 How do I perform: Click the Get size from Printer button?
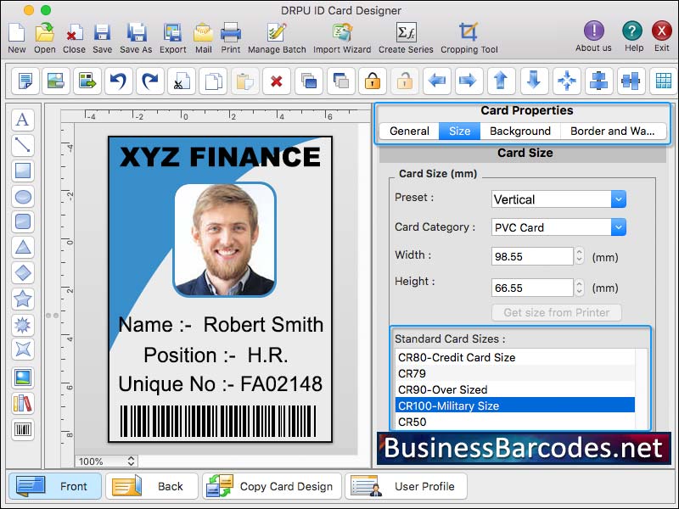tap(557, 312)
